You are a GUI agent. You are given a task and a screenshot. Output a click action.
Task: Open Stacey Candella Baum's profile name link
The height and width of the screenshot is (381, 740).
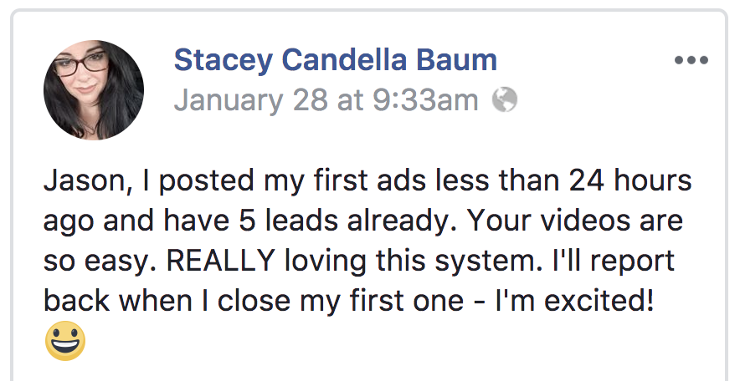click(x=336, y=60)
